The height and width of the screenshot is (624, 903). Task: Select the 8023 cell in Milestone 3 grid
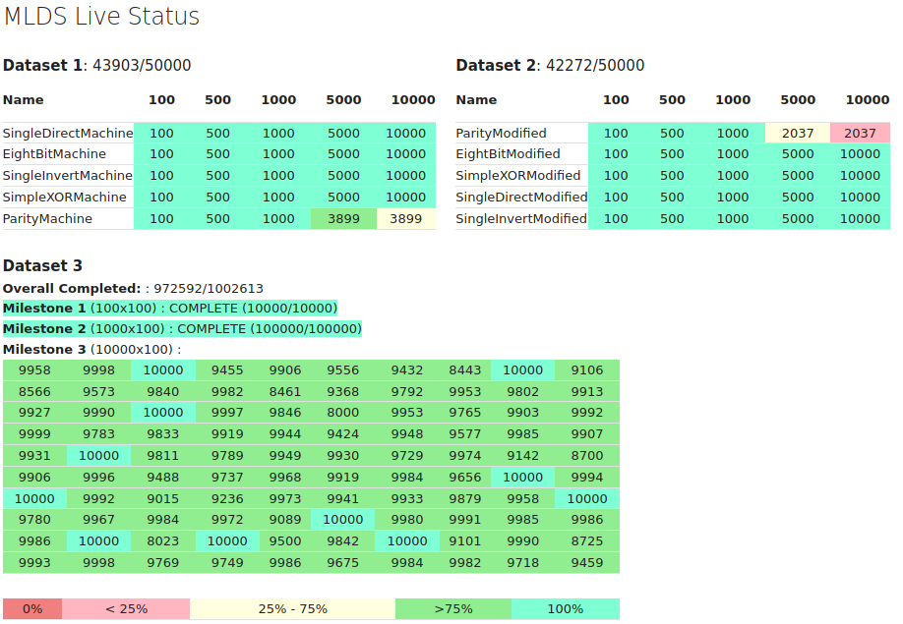[x=163, y=541]
